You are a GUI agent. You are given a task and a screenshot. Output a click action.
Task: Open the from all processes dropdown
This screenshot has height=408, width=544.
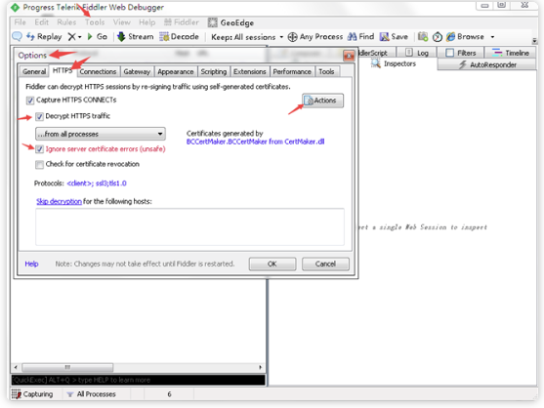101,134
